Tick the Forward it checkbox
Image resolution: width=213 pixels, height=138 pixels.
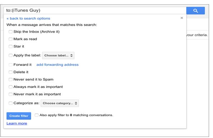(x=10, y=65)
